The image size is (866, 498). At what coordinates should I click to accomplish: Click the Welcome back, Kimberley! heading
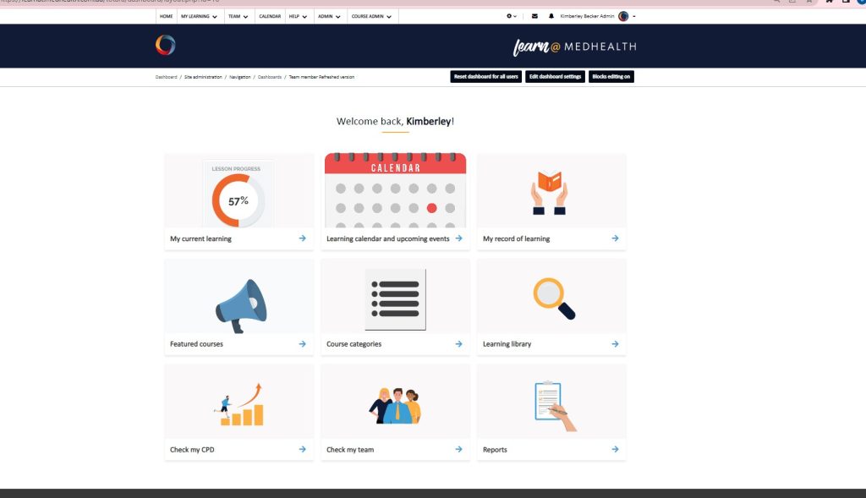tap(396, 122)
